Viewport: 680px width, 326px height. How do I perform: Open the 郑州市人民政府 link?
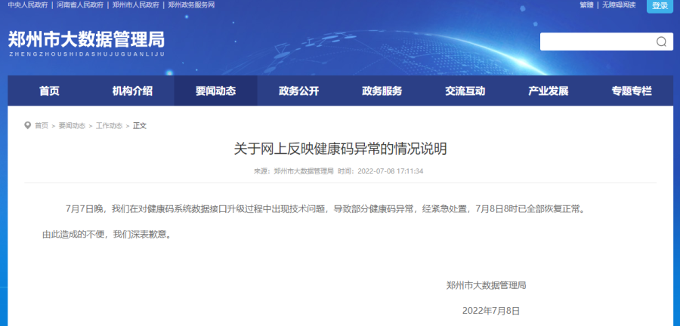pyautogui.click(x=137, y=5)
